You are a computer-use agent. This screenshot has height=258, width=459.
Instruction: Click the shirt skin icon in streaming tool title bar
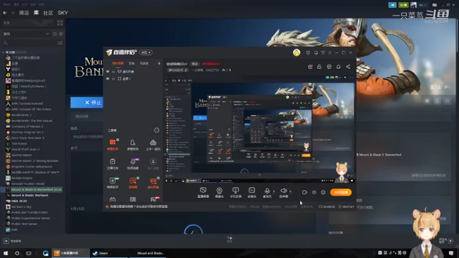coord(323,53)
